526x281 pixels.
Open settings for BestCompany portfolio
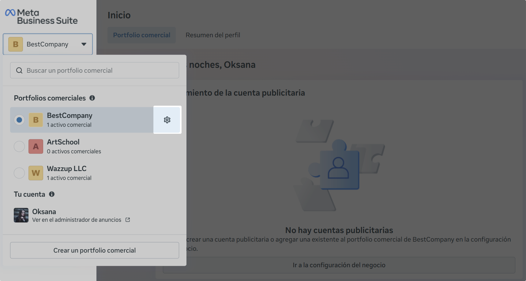tap(167, 120)
